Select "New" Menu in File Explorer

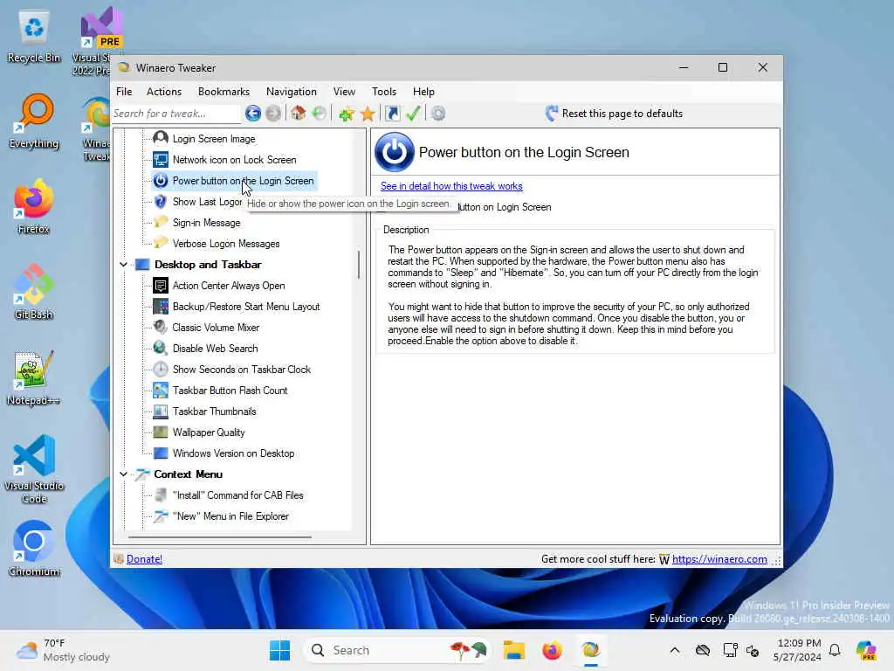[x=221, y=516]
